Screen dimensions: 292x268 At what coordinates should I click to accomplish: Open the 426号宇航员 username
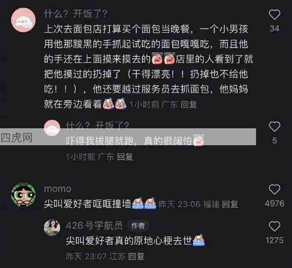point(94,226)
